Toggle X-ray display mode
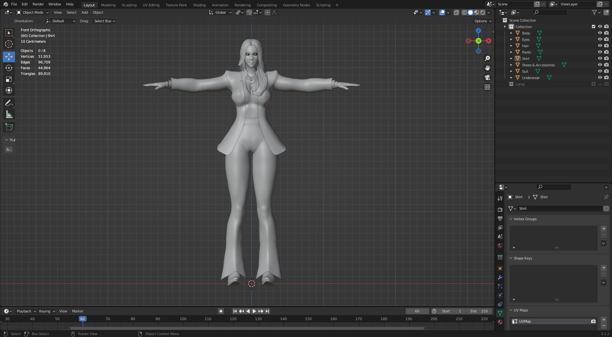Screen dimensions: 612x337 coord(456,12)
